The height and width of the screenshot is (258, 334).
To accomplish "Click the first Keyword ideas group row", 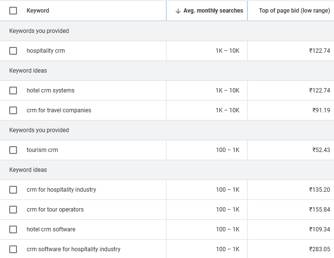I will (28, 71).
